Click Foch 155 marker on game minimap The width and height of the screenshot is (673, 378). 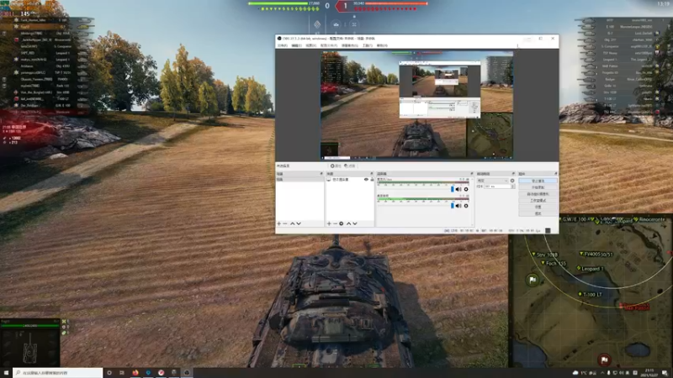pos(554,263)
